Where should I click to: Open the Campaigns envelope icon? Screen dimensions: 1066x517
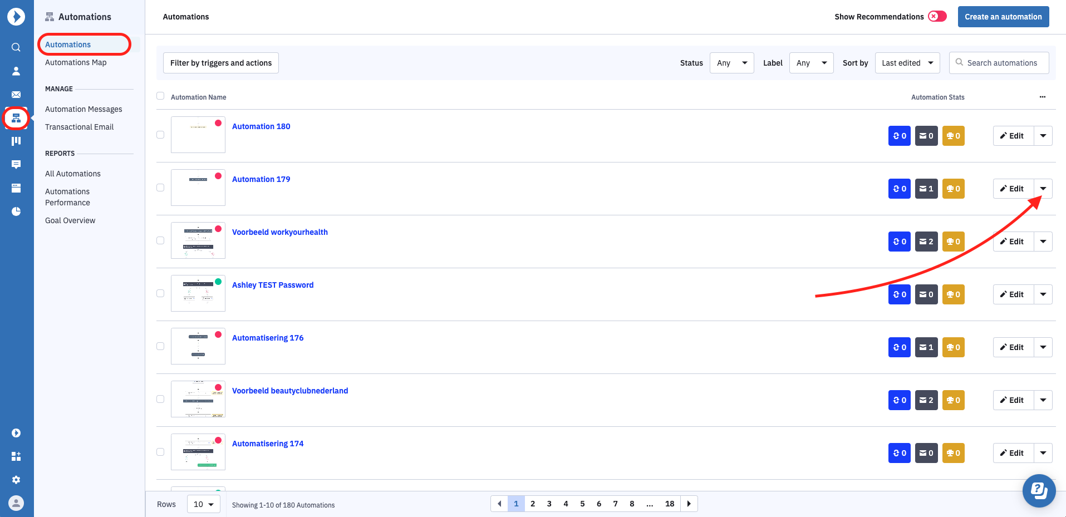pyautogui.click(x=16, y=95)
